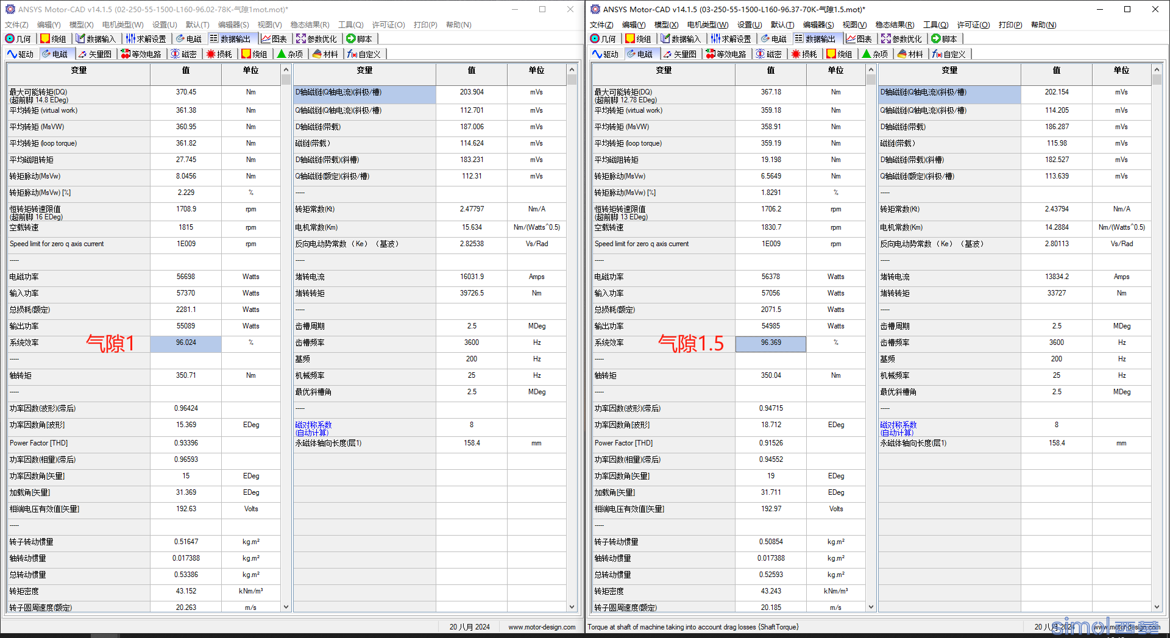Open 图表 tab in right window
1170x638 pixels.
(x=859, y=38)
